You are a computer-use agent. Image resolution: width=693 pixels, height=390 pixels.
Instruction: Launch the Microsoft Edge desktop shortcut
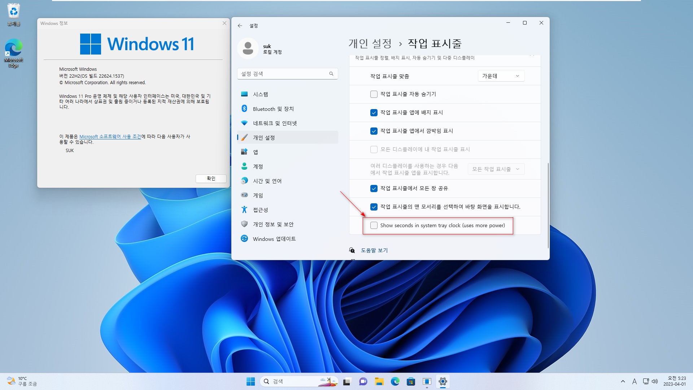[x=14, y=53]
